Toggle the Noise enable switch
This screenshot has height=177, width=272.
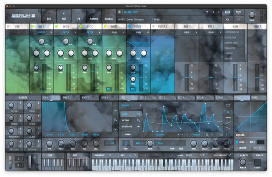105,26
